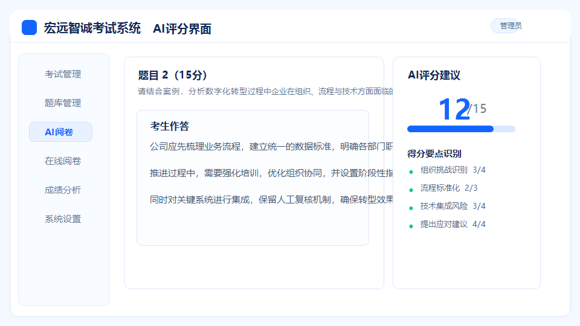Open 系统设置 in the sidebar
Screen dimensions: 580x326
63,219
